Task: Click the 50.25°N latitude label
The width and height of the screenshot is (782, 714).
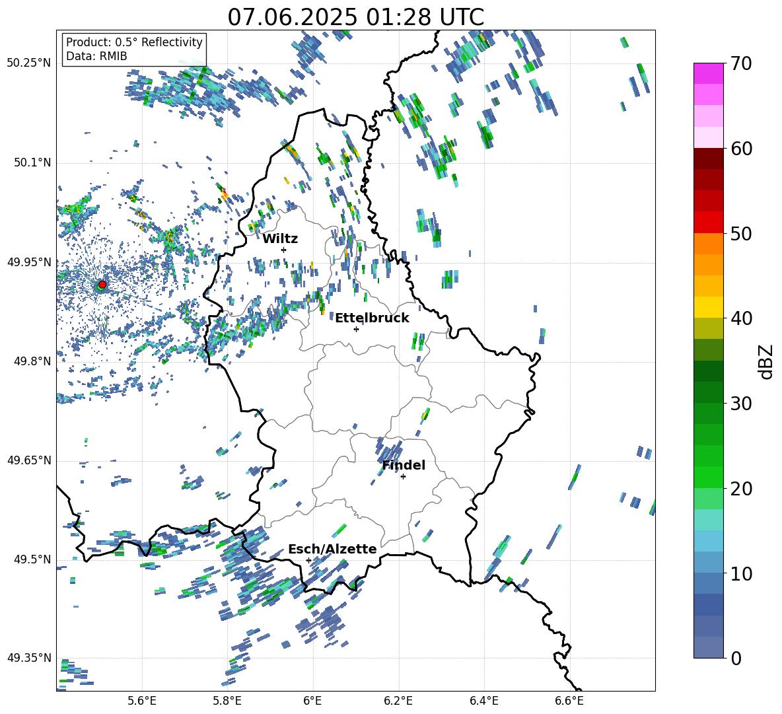Action: [x=29, y=63]
